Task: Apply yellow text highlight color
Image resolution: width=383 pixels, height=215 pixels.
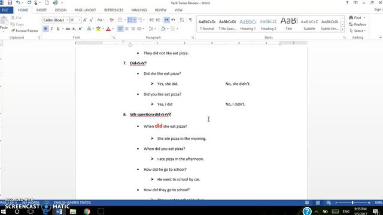Action: [x=99, y=29]
